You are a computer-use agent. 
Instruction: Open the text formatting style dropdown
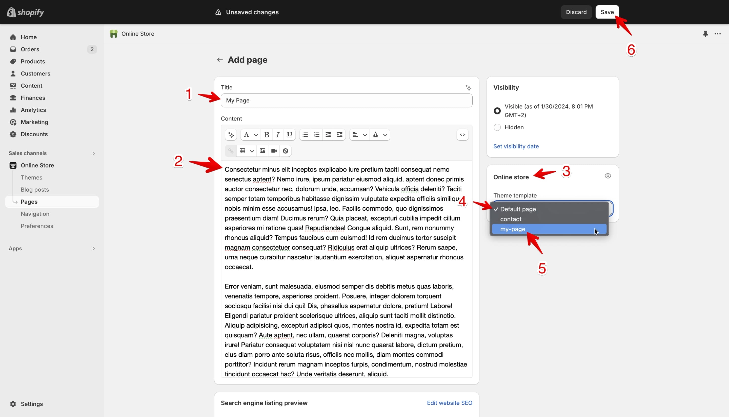250,135
